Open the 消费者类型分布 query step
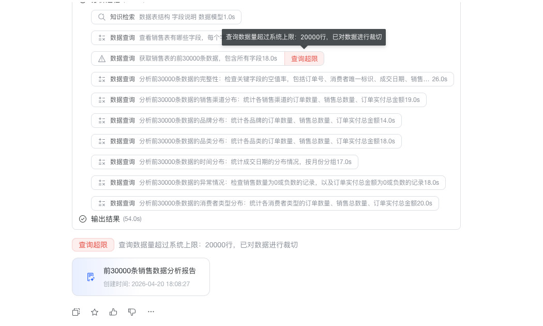Image resolution: width=543 pixels, height=326 pixels. coord(265,203)
